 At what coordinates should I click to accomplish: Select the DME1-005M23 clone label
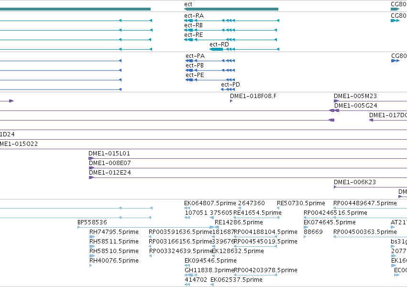[x=355, y=96]
